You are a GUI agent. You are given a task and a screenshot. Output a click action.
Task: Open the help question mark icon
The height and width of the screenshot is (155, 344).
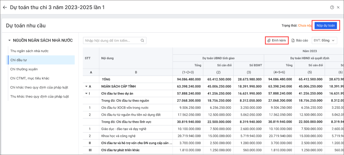click(x=332, y=7)
